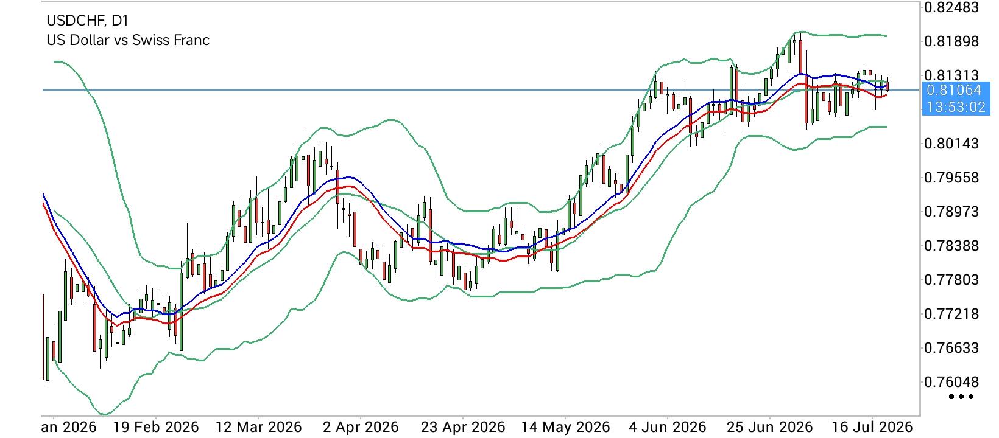
Task: Click the 0.77803 price scale label
Action: (951, 280)
